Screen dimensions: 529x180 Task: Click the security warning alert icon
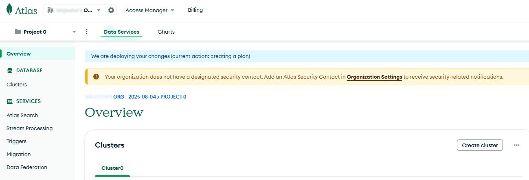(x=96, y=77)
